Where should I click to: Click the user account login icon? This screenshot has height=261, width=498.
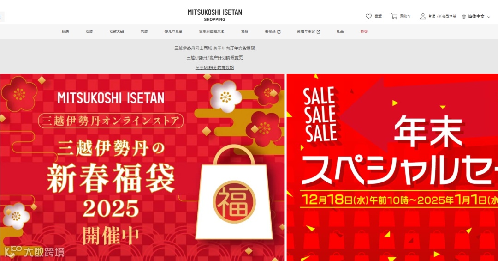(423, 16)
